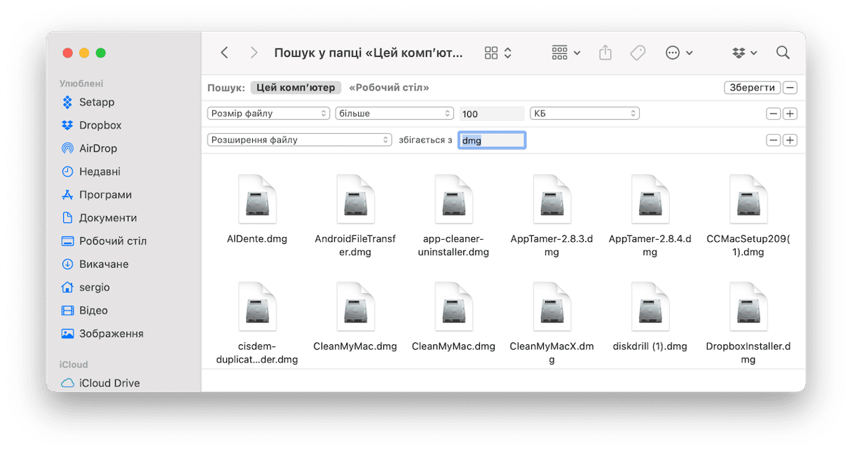
Task: Click the Search magnifier icon
Action: [x=783, y=53]
